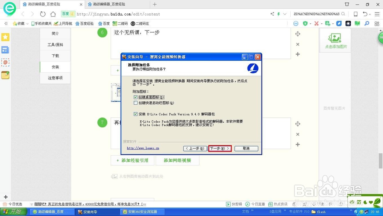Image resolution: width=383 pixels, height=216 pixels.
Task: Open dropdown arrow beside the translate icon
Action: (333, 24)
